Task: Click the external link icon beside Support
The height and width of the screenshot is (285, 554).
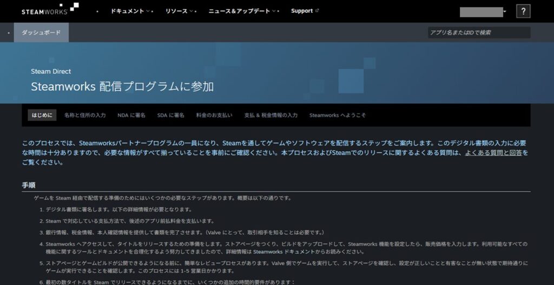Action: tap(317, 11)
